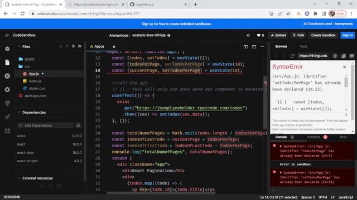The image size is (357, 200).
Task: Toggle Chrome side panel
Action: click(x=324, y=13)
